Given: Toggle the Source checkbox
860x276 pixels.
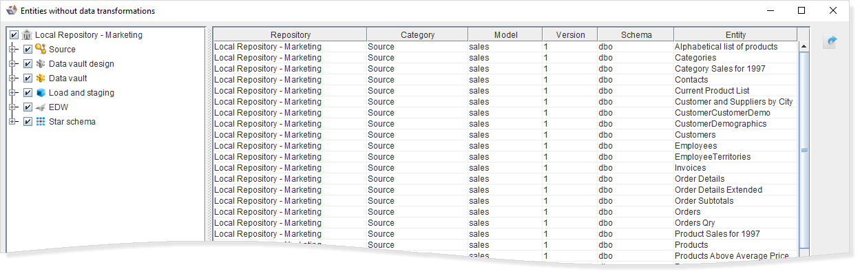Looking at the screenshot, I should point(28,50).
